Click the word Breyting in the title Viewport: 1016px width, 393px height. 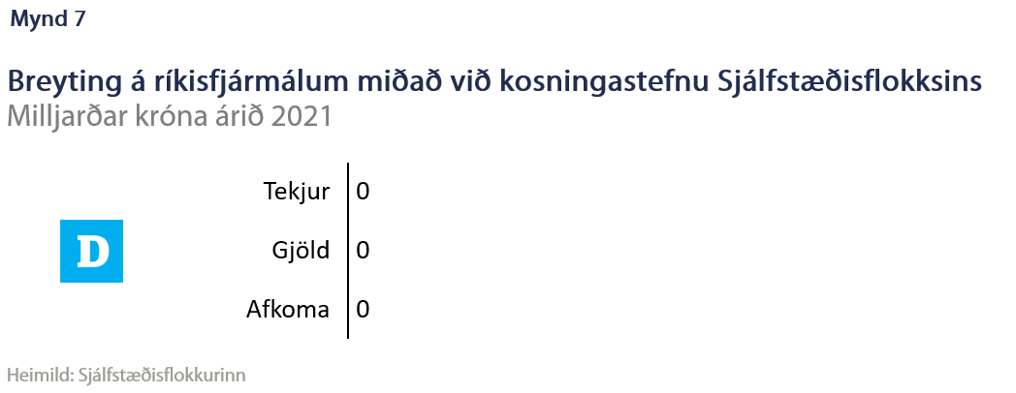56,81
